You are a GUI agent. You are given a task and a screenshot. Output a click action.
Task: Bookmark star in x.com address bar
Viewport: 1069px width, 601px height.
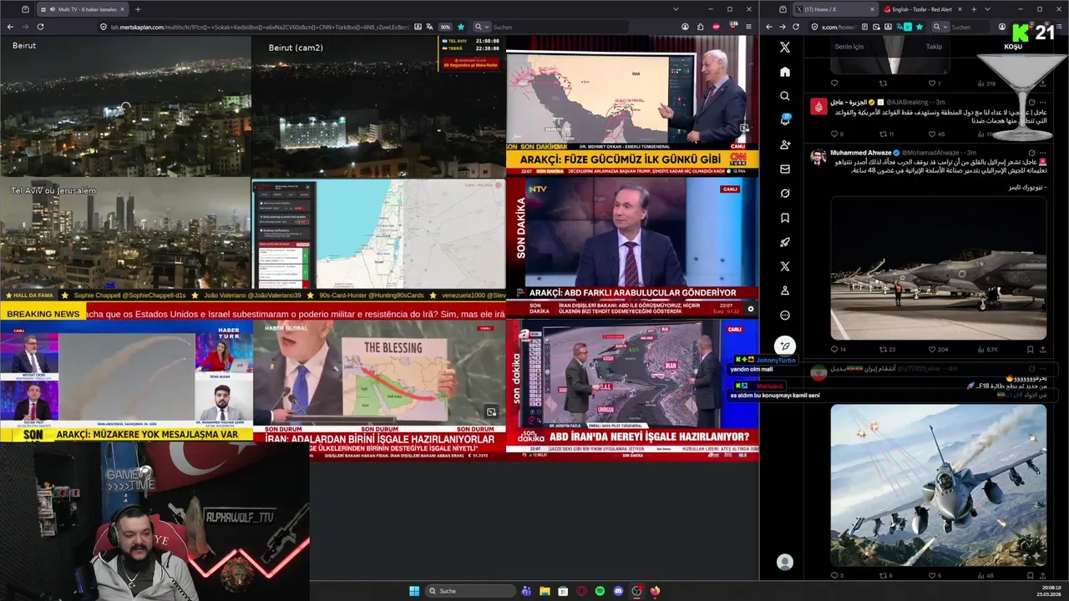pyautogui.click(x=920, y=27)
